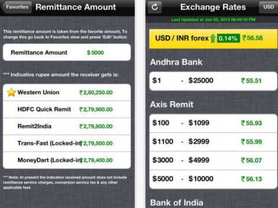Select Axis Remit $100 - $1099 rate
Screen dimensions: 278x208
[x=213, y=123]
